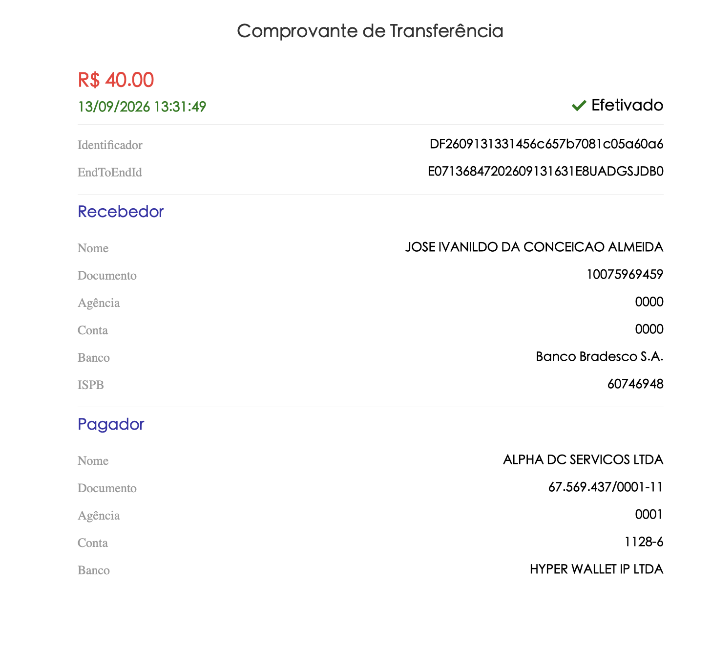Click the Recebedor section heading

[121, 212]
